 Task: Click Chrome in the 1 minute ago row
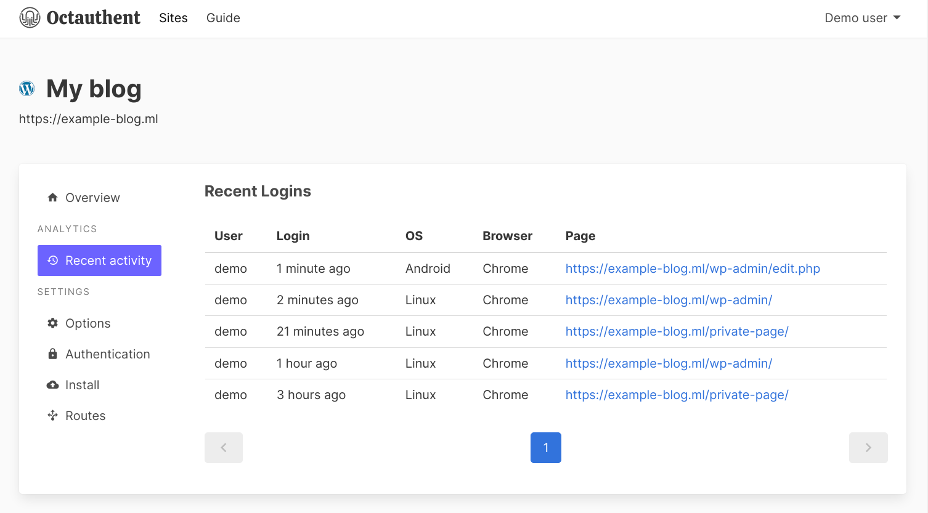[505, 269]
